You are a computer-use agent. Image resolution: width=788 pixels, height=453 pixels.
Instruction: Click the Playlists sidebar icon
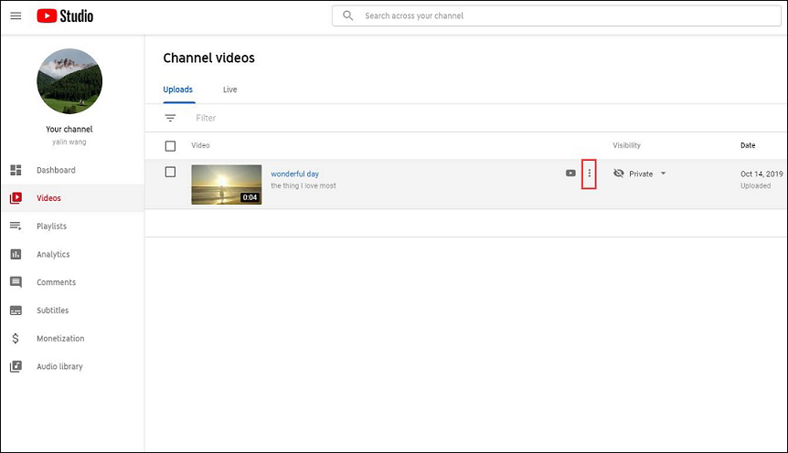pyautogui.click(x=16, y=226)
